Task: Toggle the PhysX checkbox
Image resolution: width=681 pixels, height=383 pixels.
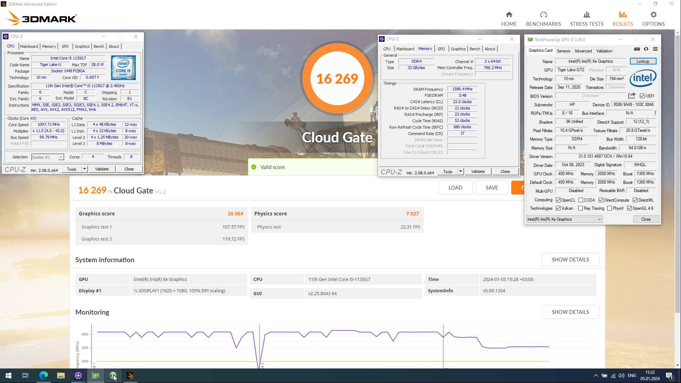Action: point(609,208)
